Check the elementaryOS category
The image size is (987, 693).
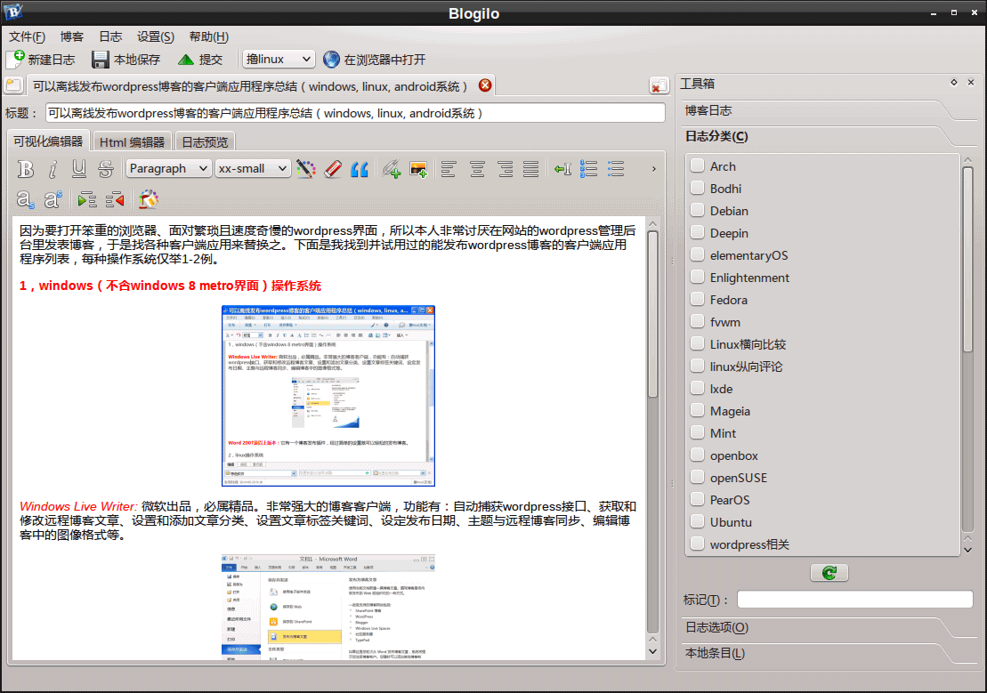coord(697,254)
